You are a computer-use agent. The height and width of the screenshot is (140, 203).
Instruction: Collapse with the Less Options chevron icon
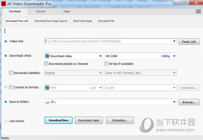pos(6,121)
